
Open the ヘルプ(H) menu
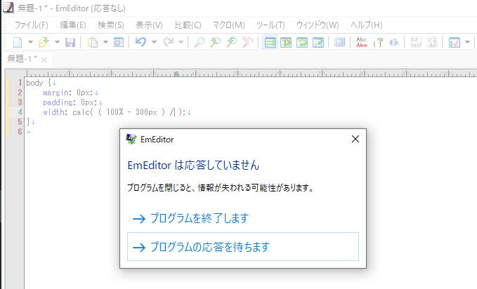367,25
